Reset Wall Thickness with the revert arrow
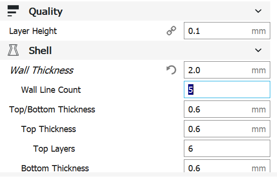The height and width of the screenshot is (178, 277). click(x=171, y=70)
